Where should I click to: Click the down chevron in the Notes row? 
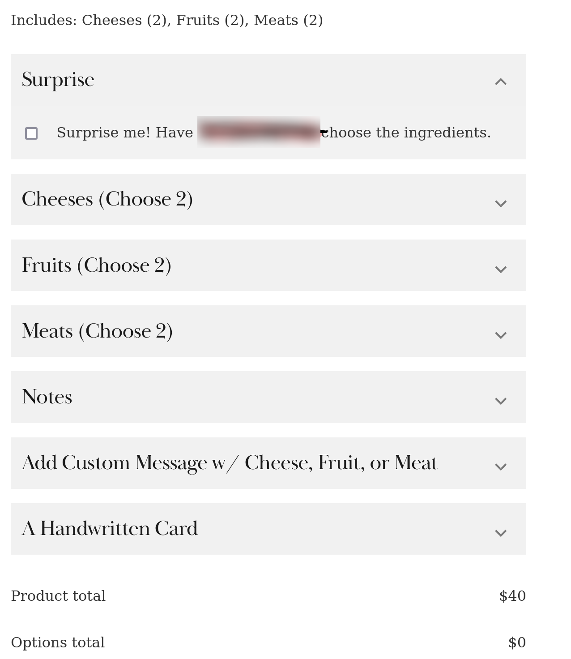click(501, 401)
